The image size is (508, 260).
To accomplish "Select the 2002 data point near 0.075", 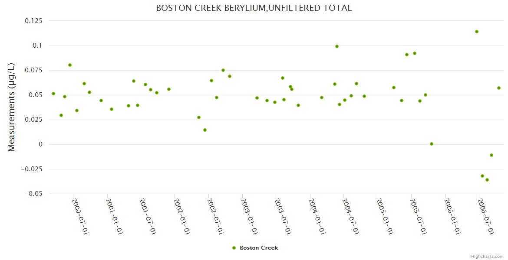I will tap(223, 70).
